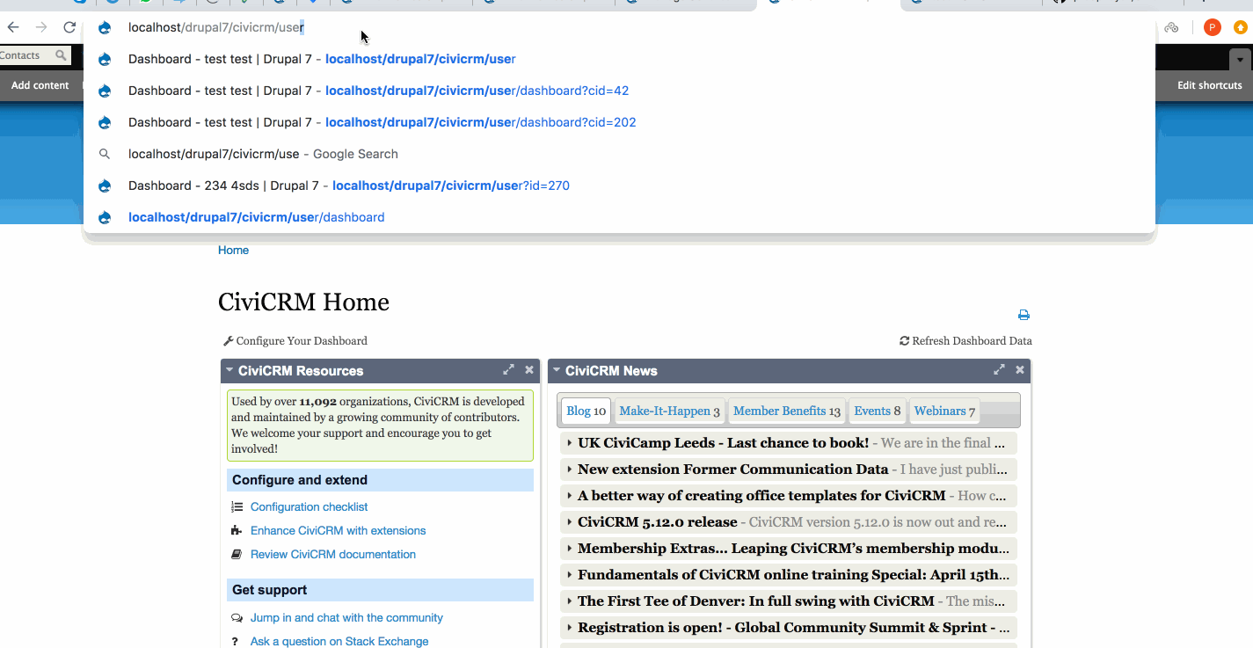1253x648 pixels.
Task: Expand the better way of creating office templates item
Action: click(x=570, y=496)
